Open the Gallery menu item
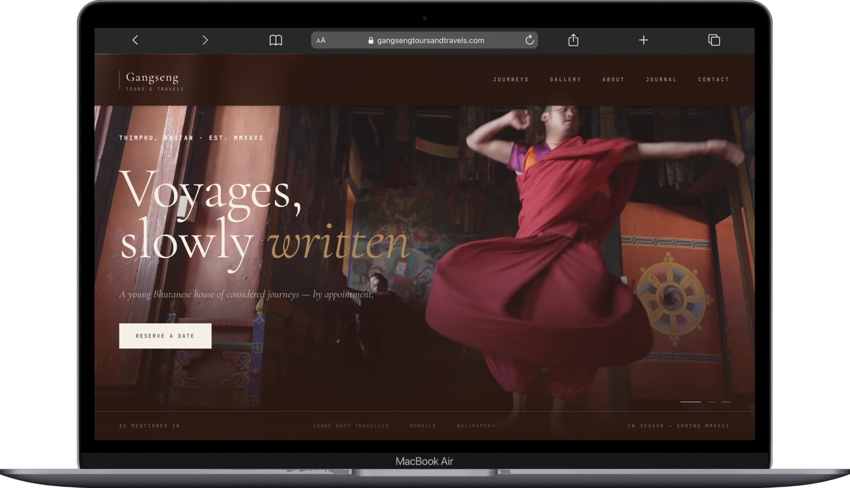Image resolution: width=850 pixels, height=488 pixels. point(565,79)
